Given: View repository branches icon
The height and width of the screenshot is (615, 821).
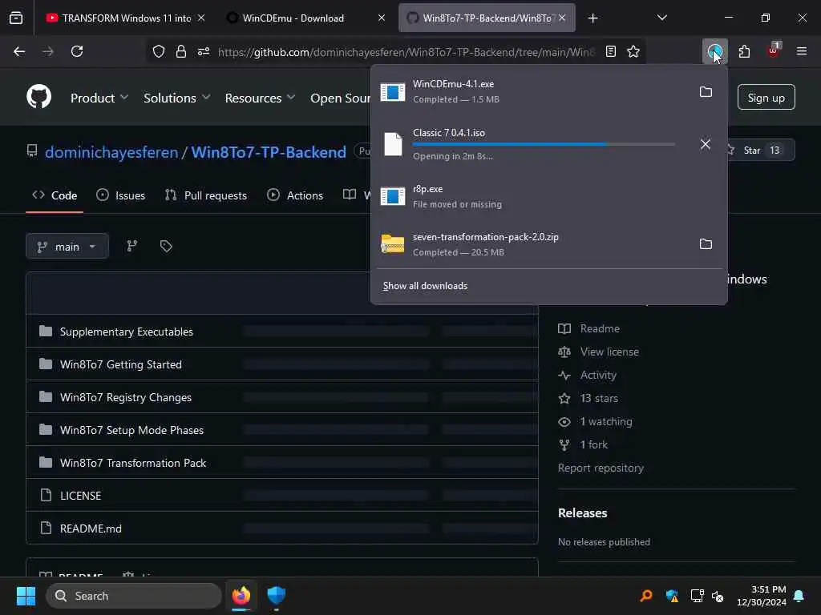Looking at the screenshot, I should (132, 247).
